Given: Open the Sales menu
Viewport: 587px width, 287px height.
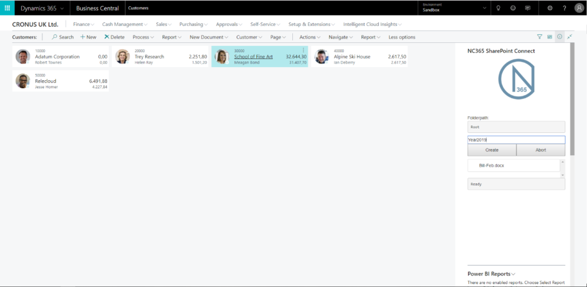Looking at the screenshot, I should [x=163, y=24].
